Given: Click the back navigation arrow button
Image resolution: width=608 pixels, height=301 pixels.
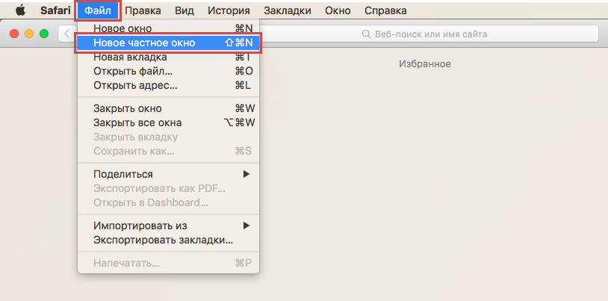Looking at the screenshot, I should [x=67, y=34].
